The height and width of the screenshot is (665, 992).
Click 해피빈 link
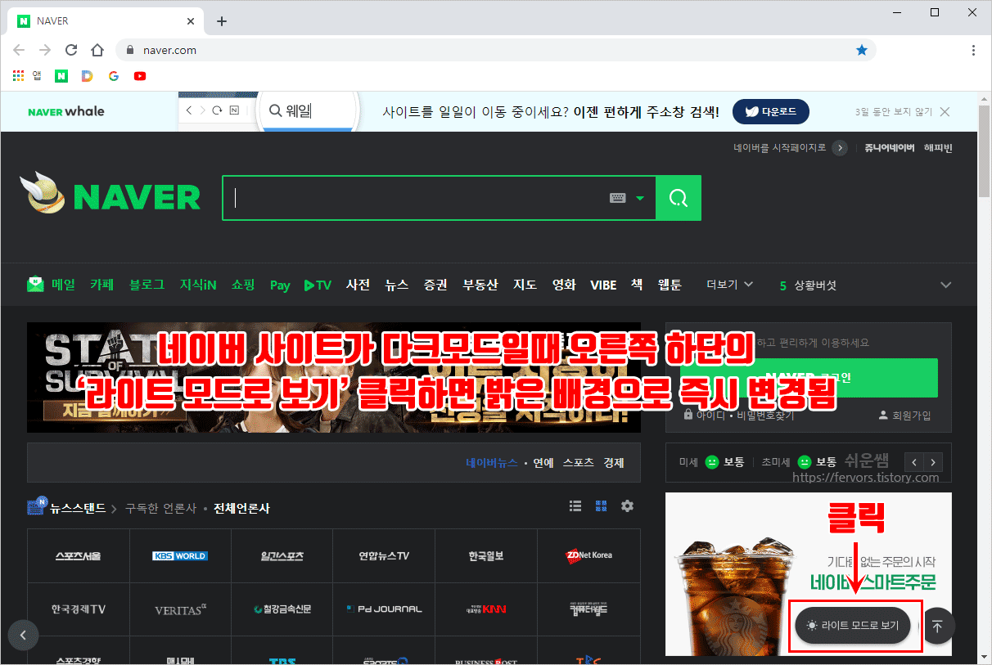[x=938, y=148]
